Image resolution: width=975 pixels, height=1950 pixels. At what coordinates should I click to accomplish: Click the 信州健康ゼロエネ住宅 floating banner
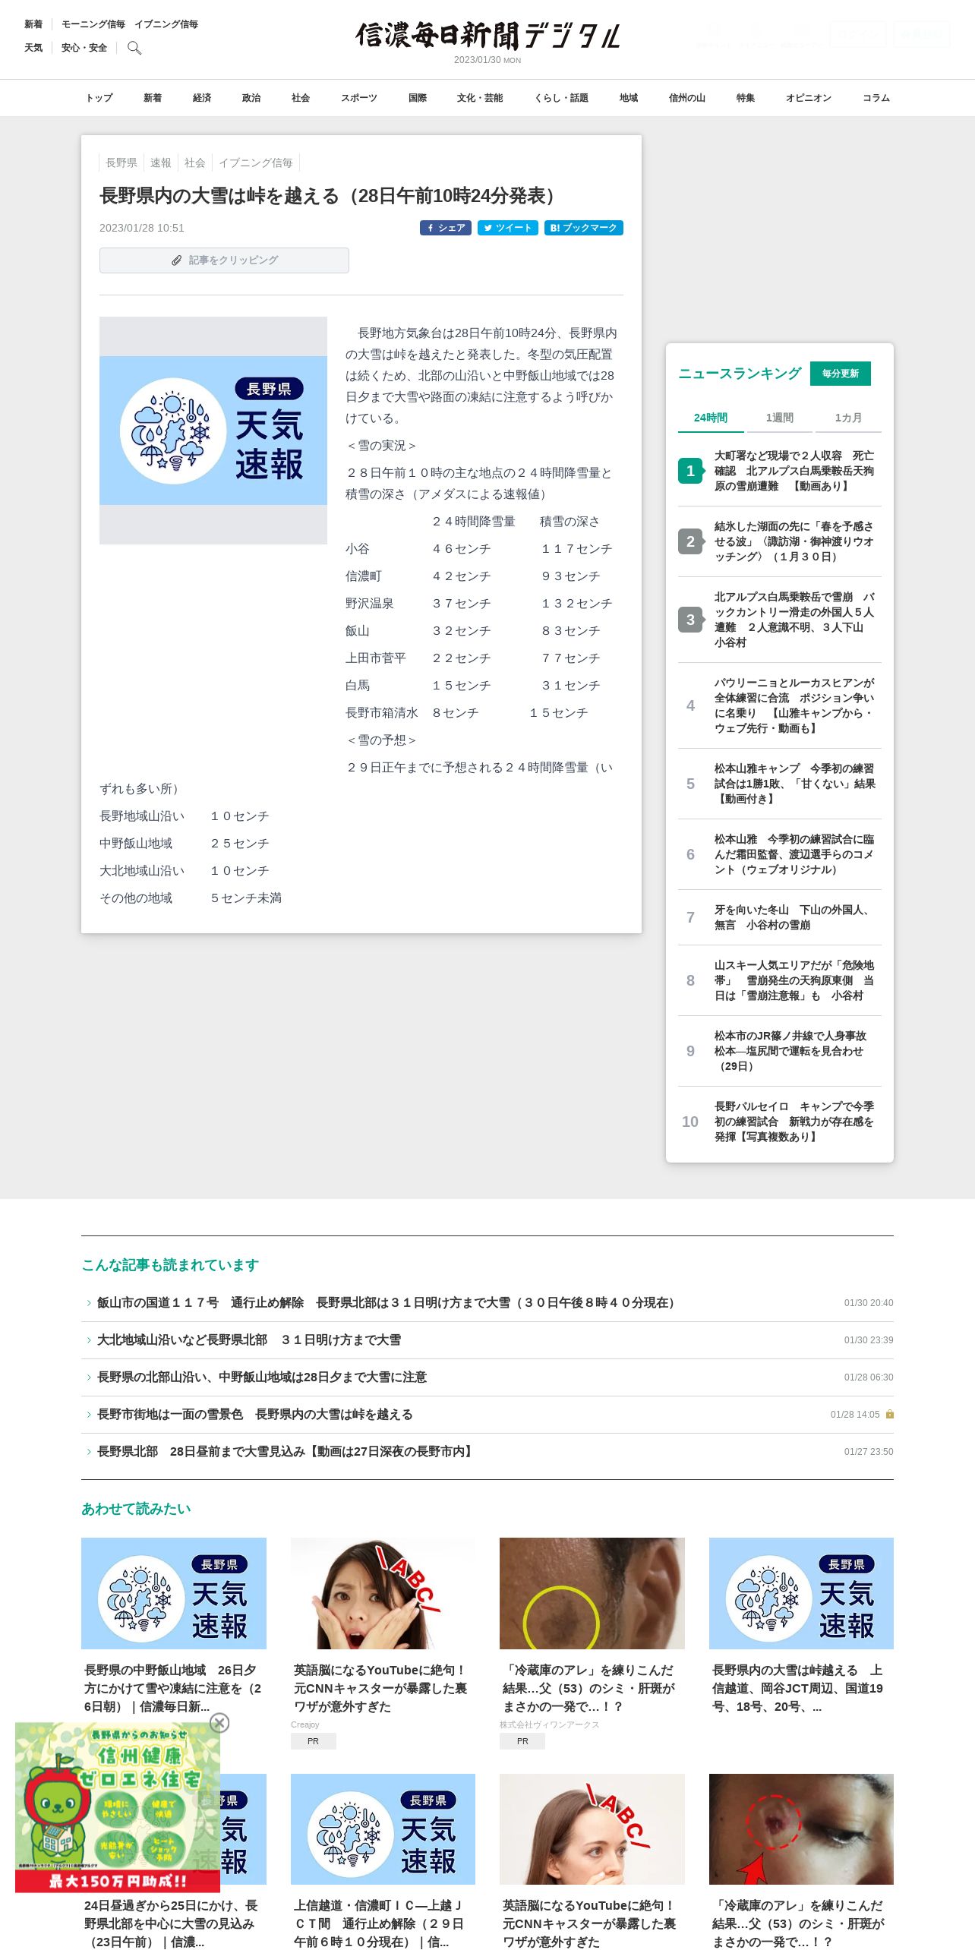tap(118, 1808)
